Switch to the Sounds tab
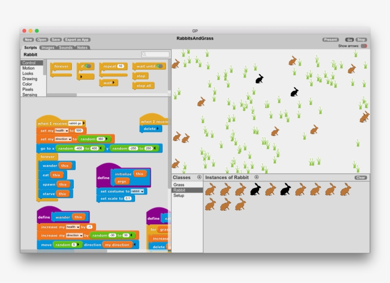 [x=66, y=48]
